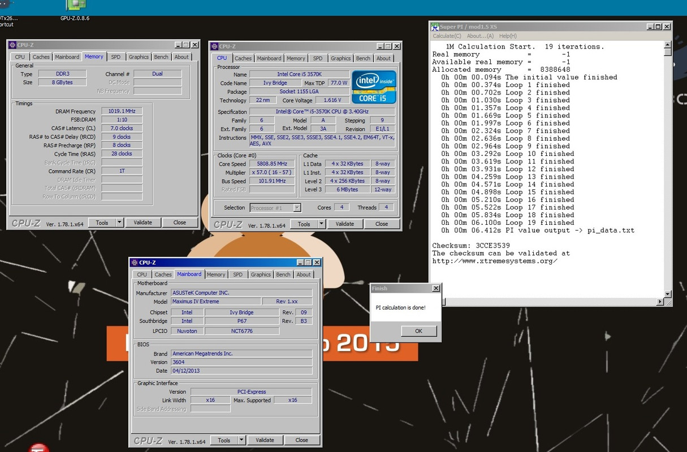Image resolution: width=687 pixels, height=452 pixels.
Task: Open Tools dropdown arrow in Memory CPU-Z window
Action: click(119, 223)
